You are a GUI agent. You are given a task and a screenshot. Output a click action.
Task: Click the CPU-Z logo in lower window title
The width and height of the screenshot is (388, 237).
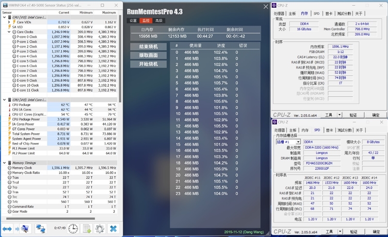pyautogui.click(x=275, y=122)
